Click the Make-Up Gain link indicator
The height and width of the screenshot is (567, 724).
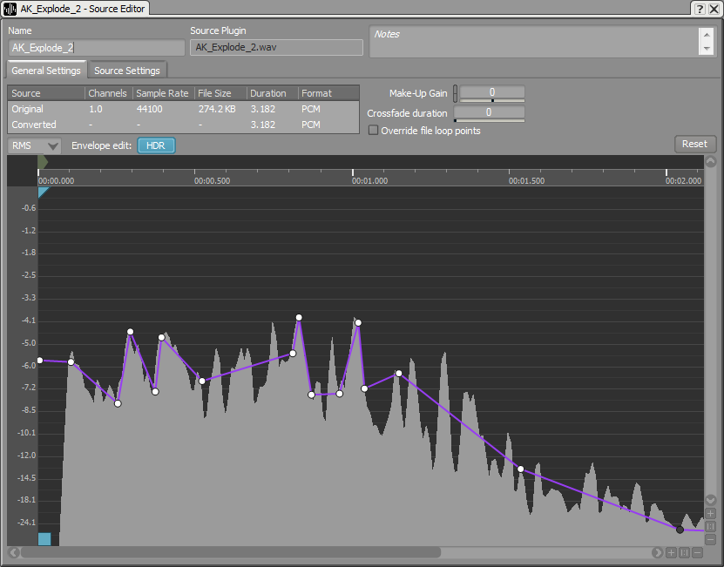(455, 93)
